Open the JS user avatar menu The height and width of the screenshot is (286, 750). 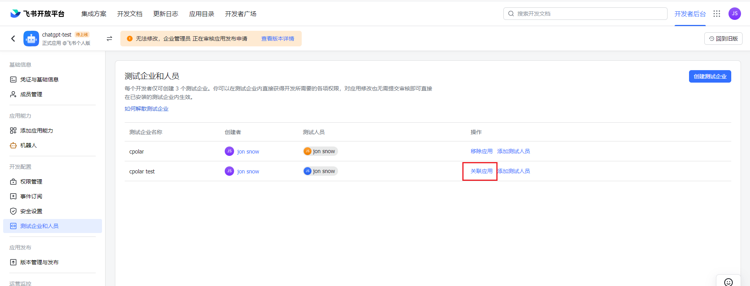735,14
